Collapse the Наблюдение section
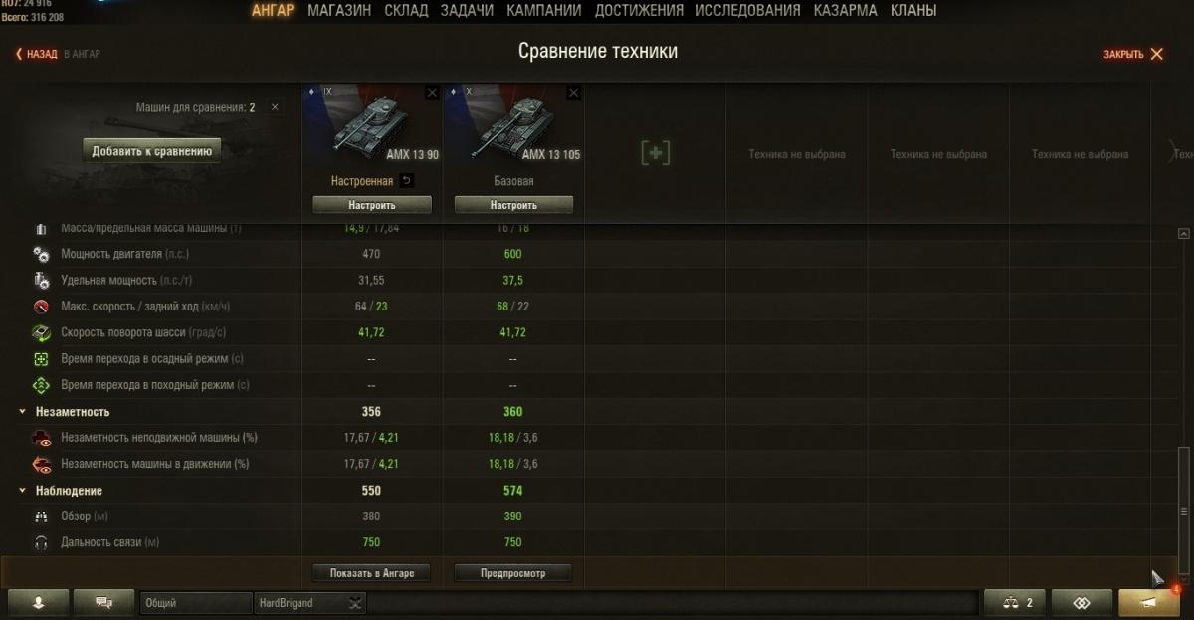 [x=22, y=491]
